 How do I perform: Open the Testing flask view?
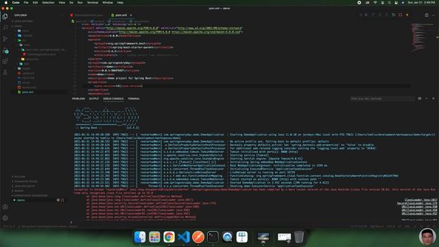(5, 72)
